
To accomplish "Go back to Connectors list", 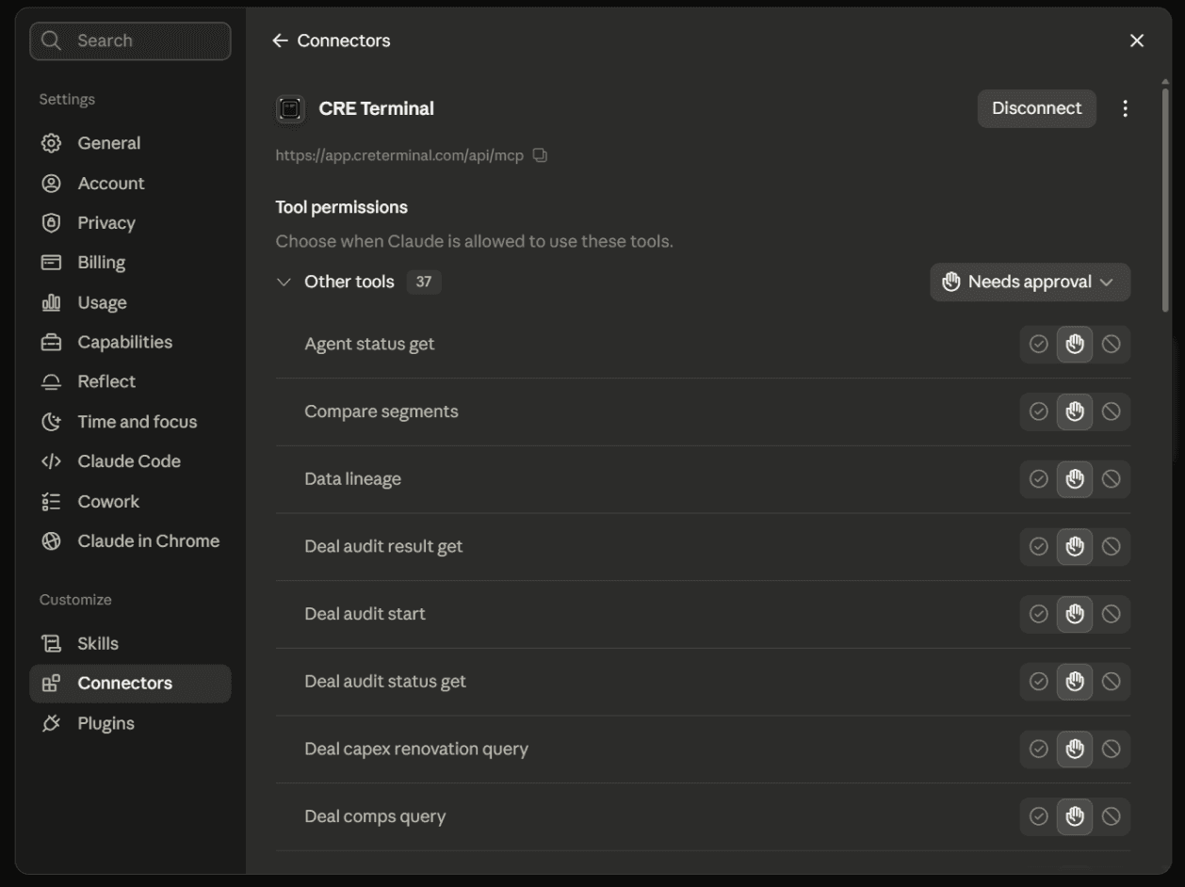I will pos(332,40).
